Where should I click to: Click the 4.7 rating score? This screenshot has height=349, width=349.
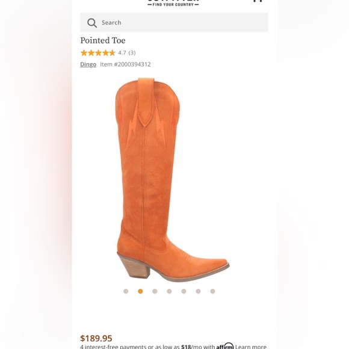coord(122,53)
